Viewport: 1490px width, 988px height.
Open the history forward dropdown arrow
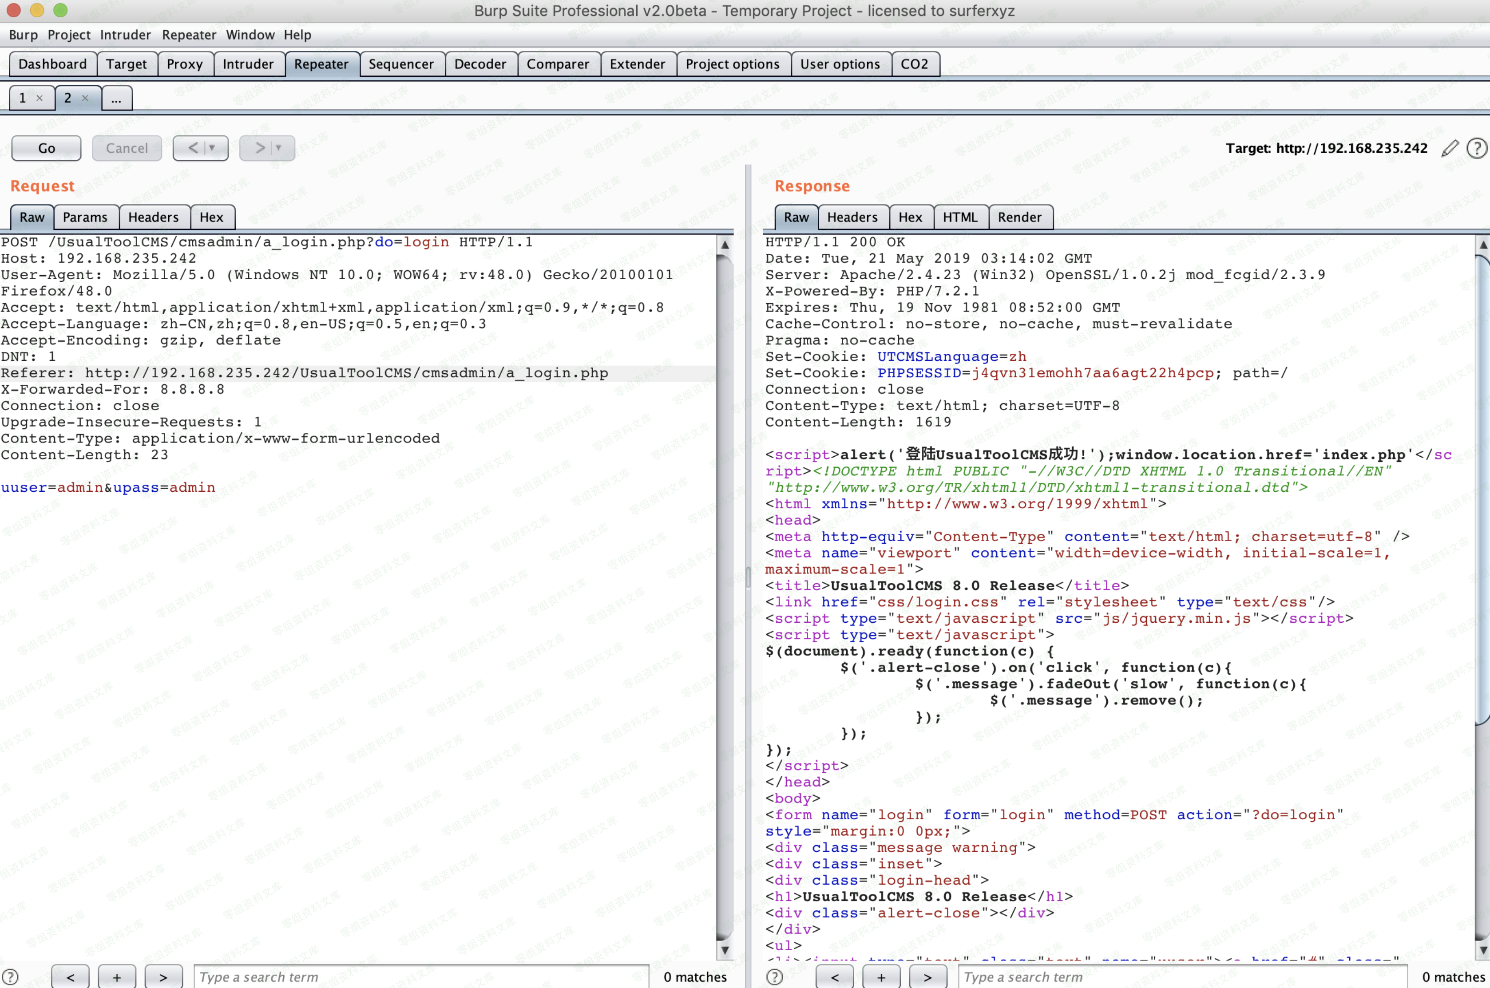(x=278, y=148)
